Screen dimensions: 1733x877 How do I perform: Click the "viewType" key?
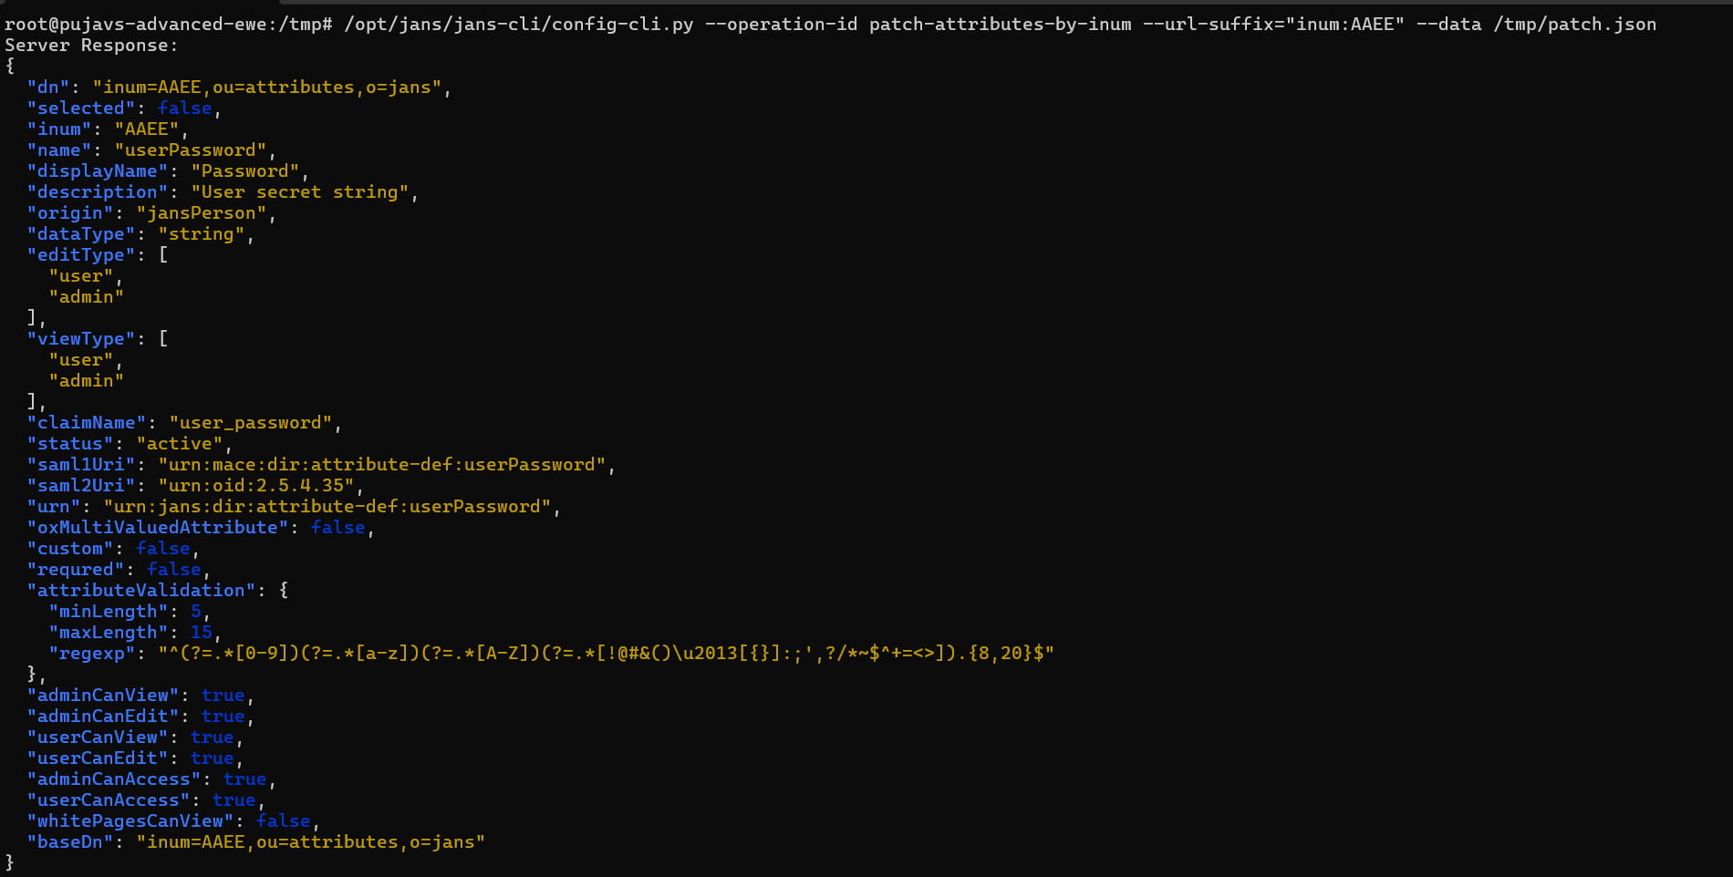pyautogui.click(x=80, y=339)
